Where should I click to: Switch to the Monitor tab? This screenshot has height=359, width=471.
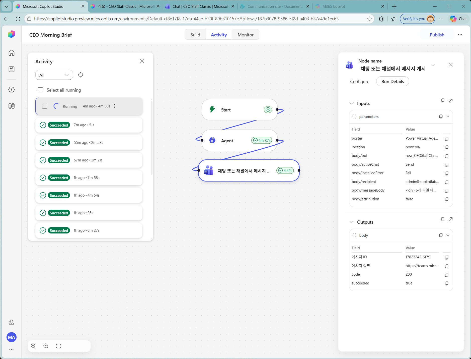pyautogui.click(x=246, y=35)
